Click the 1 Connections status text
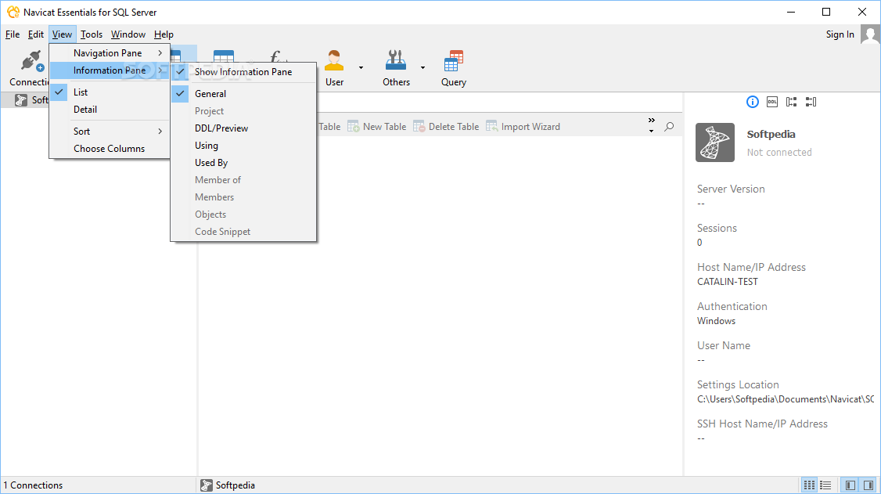The image size is (881, 494). 33,485
